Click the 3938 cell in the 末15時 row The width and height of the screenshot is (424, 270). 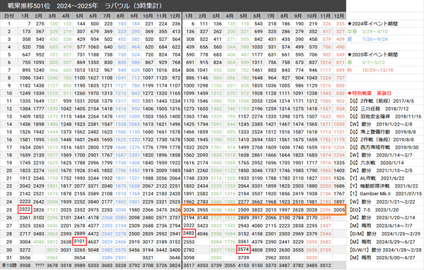(25, 265)
